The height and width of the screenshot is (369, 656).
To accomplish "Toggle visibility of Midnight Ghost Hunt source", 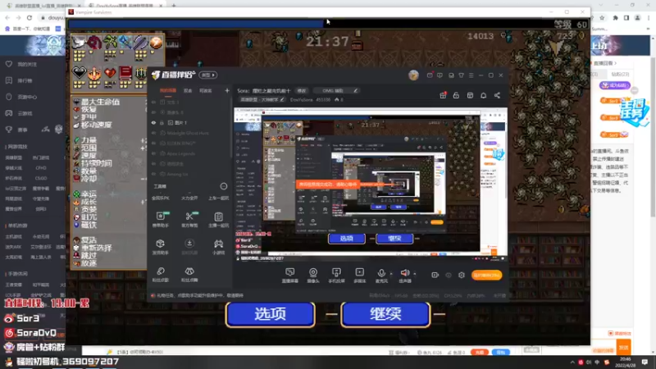I will tap(153, 133).
